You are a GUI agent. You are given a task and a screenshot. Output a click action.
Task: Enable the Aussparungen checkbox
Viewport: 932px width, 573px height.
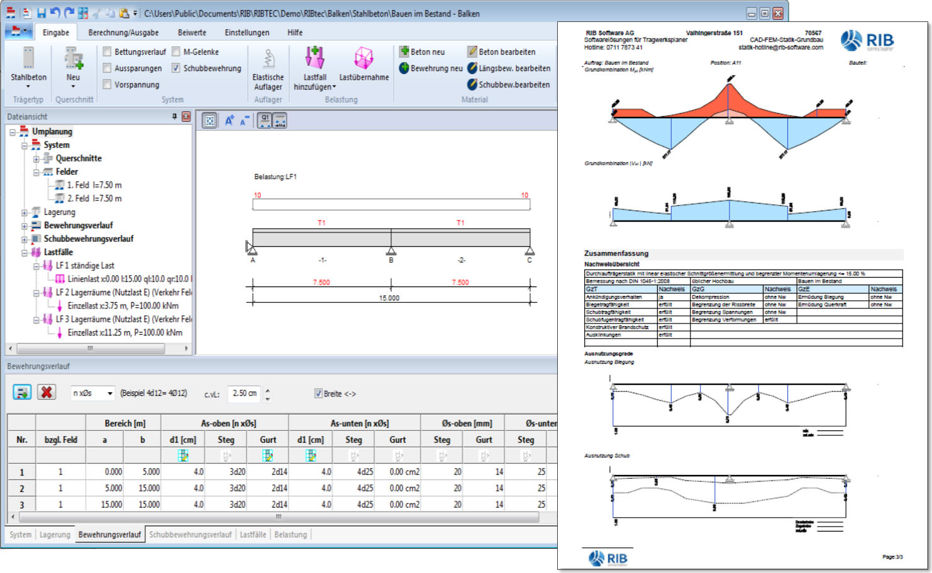pos(107,68)
